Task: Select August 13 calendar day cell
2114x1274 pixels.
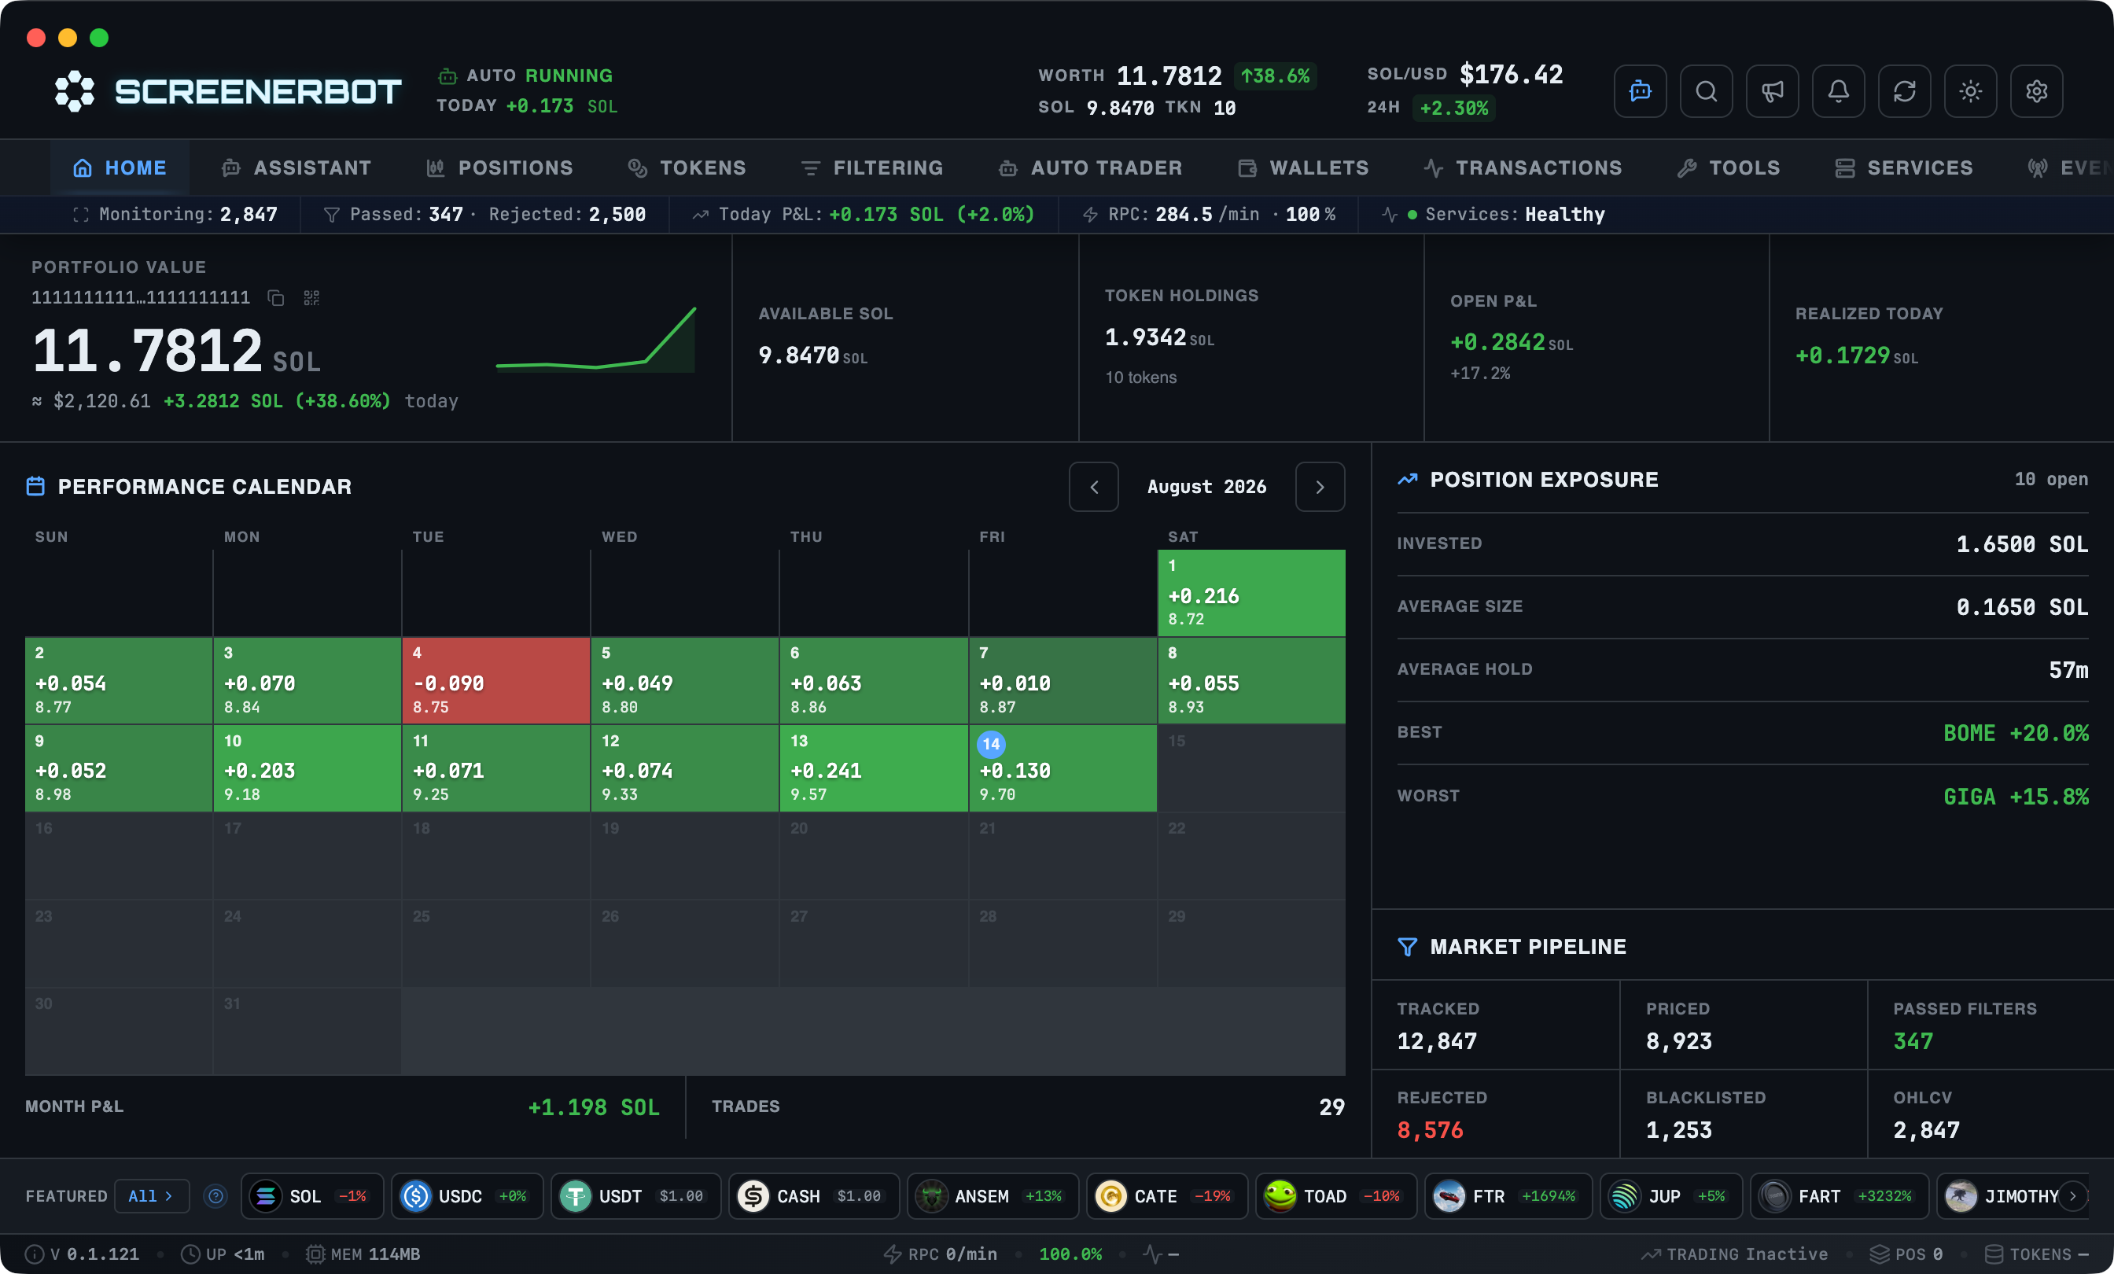Action: (874, 768)
